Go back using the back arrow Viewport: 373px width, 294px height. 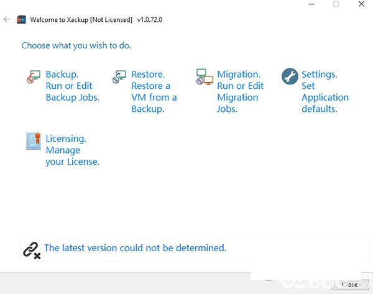[7, 19]
